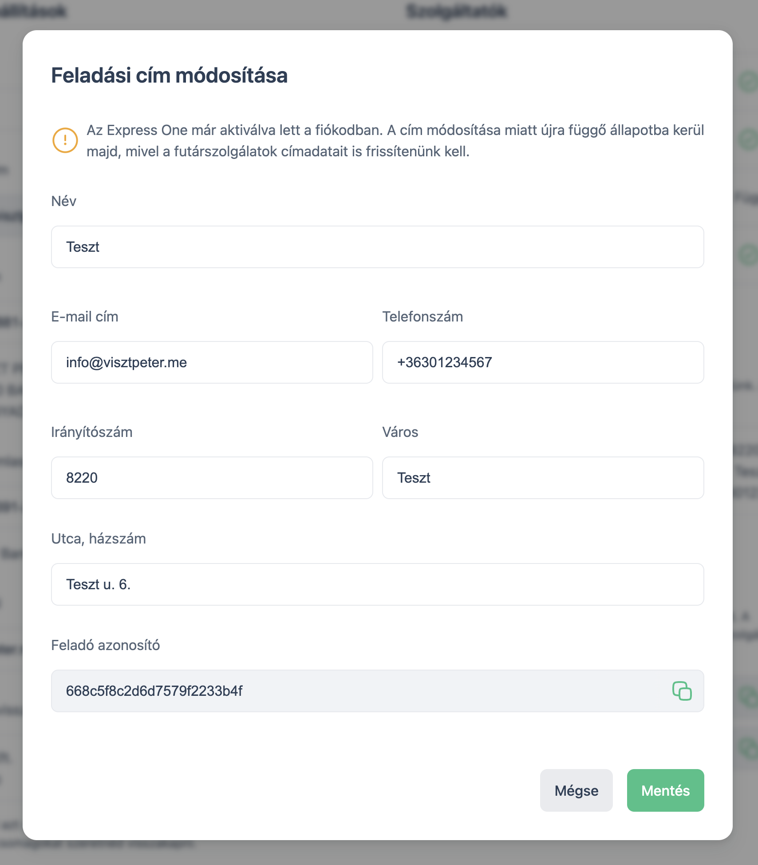Click the Express One warning message text
This screenshot has width=758, height=865.
395,141
